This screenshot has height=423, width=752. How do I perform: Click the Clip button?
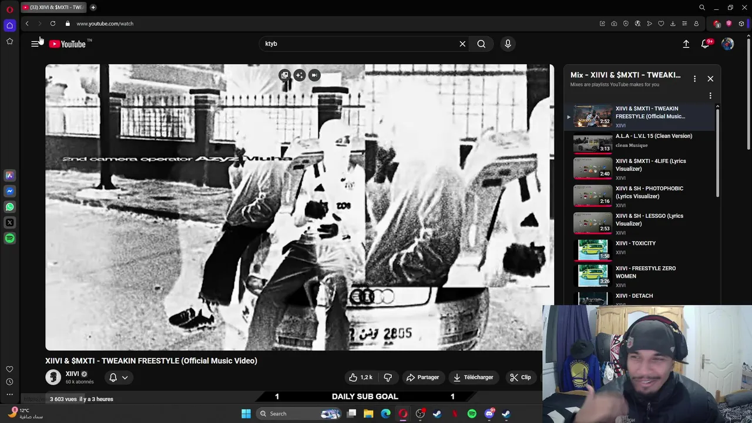pos(521,377)
